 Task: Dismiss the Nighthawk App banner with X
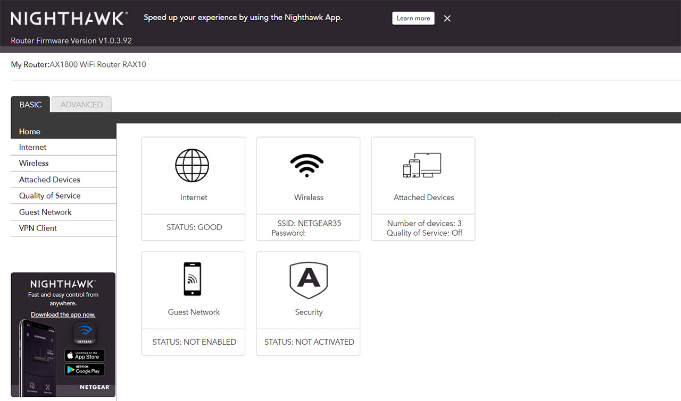coord(447,18)
